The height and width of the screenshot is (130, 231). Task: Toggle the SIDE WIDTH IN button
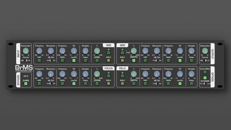pos(134,60)
